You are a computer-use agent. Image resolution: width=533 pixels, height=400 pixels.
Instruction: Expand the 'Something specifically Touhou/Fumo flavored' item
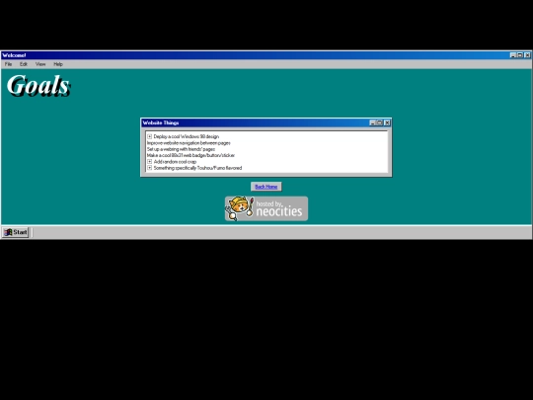(150, 168)
